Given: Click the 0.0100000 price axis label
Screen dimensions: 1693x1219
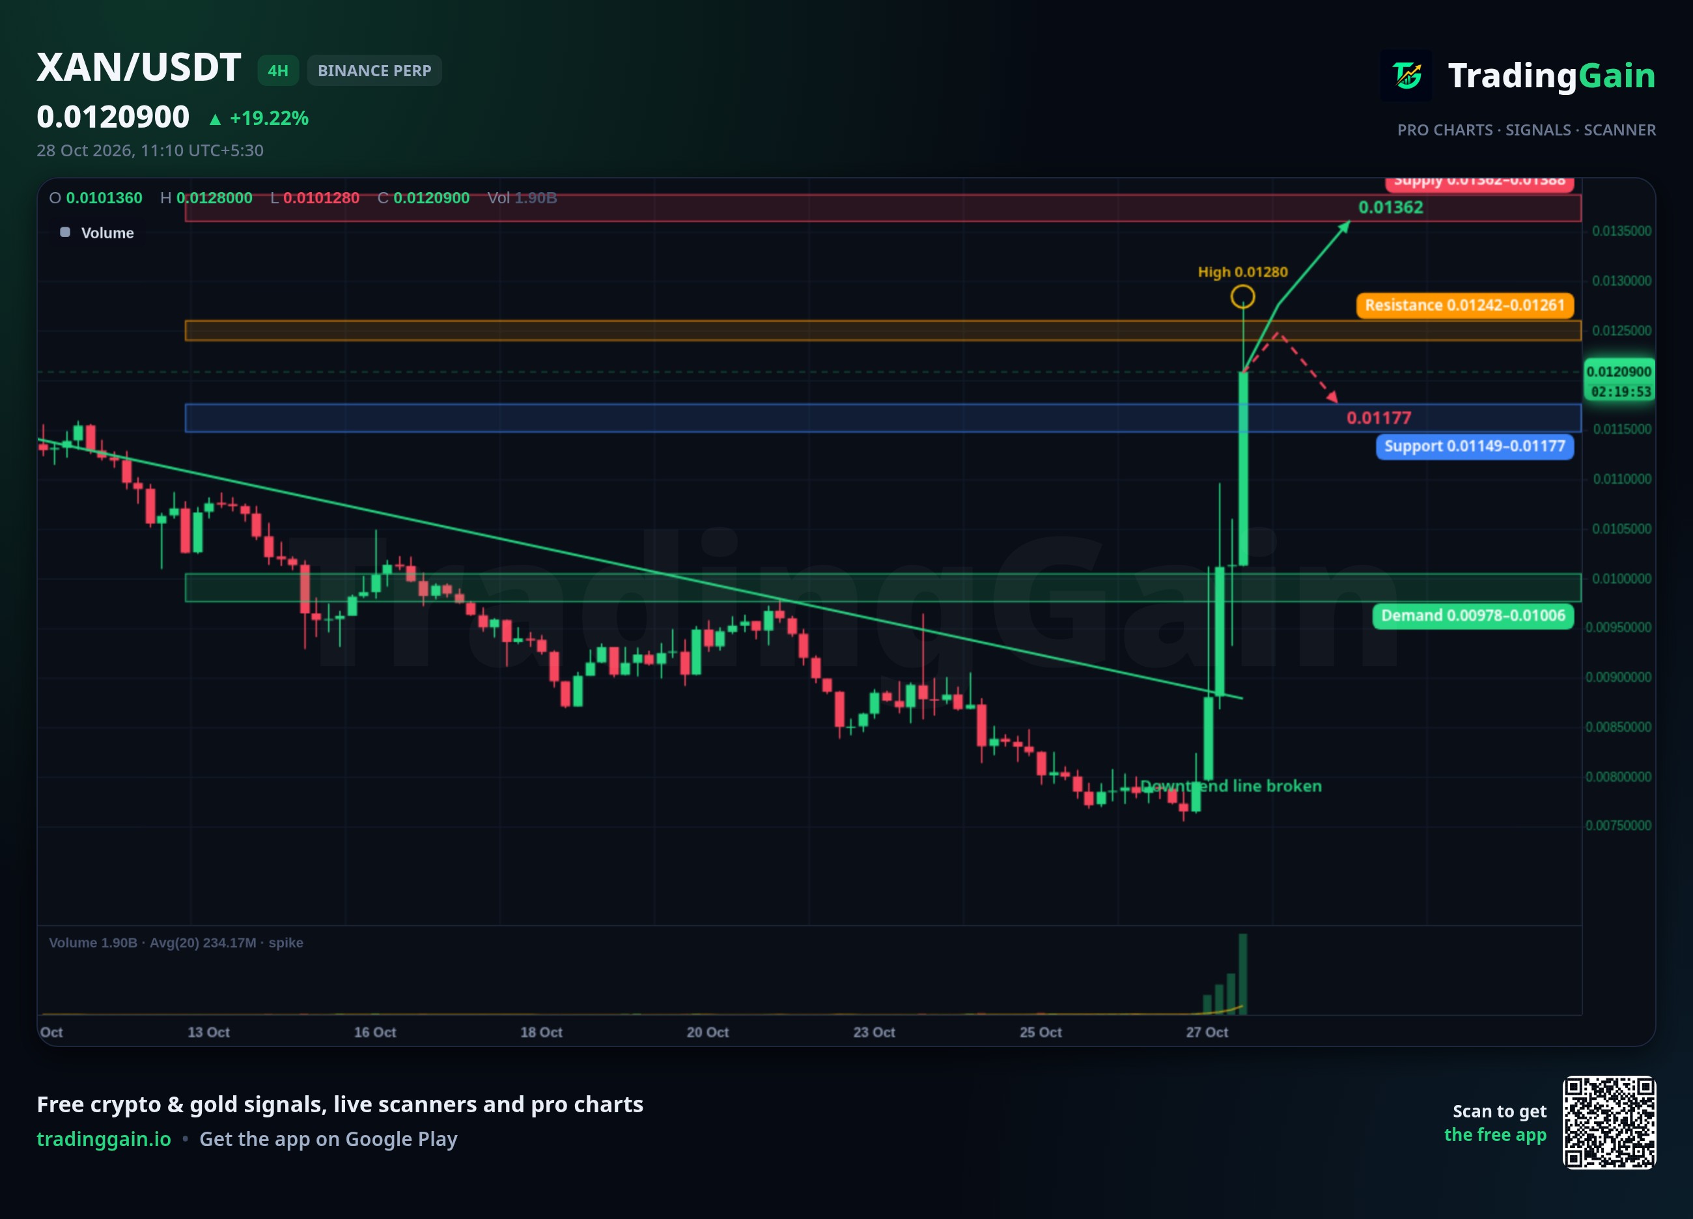Looking at the screenshot, I should 1622,578.
